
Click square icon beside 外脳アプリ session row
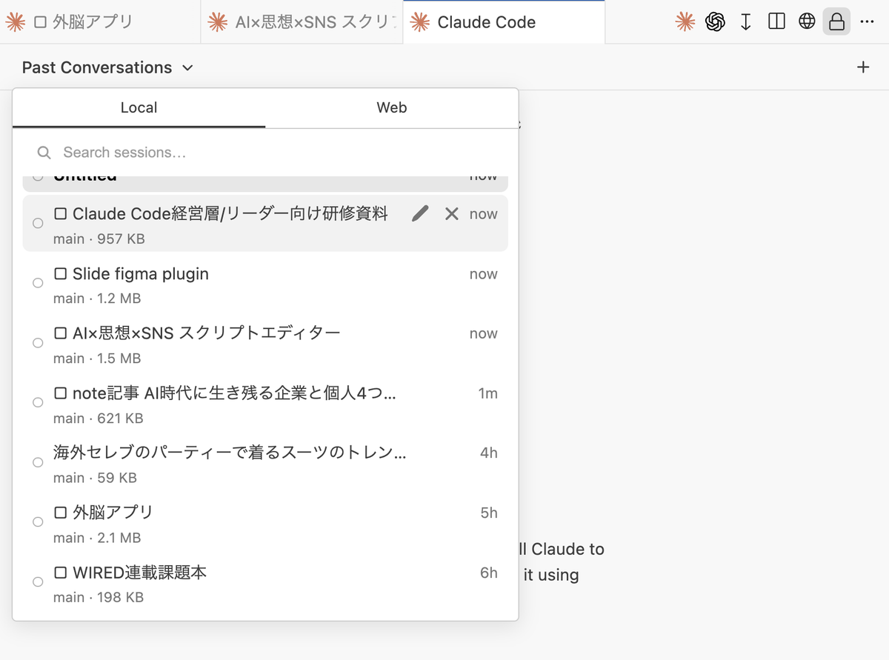click(61, 513)
